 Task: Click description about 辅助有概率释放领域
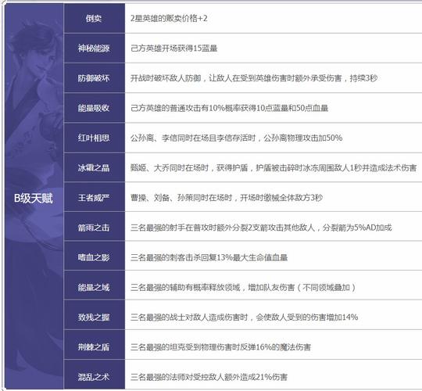tap(243, 287)
